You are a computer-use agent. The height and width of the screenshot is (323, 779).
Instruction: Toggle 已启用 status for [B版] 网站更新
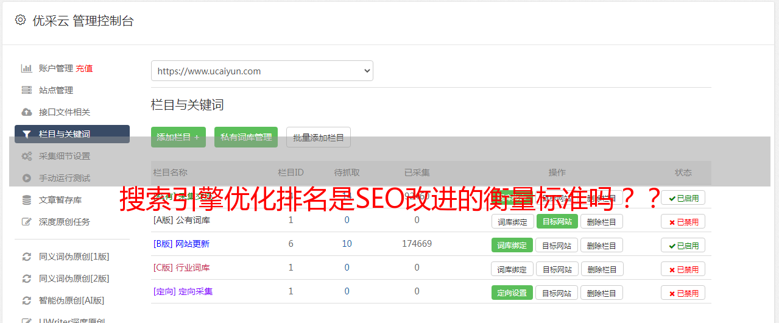coord(683,246)
